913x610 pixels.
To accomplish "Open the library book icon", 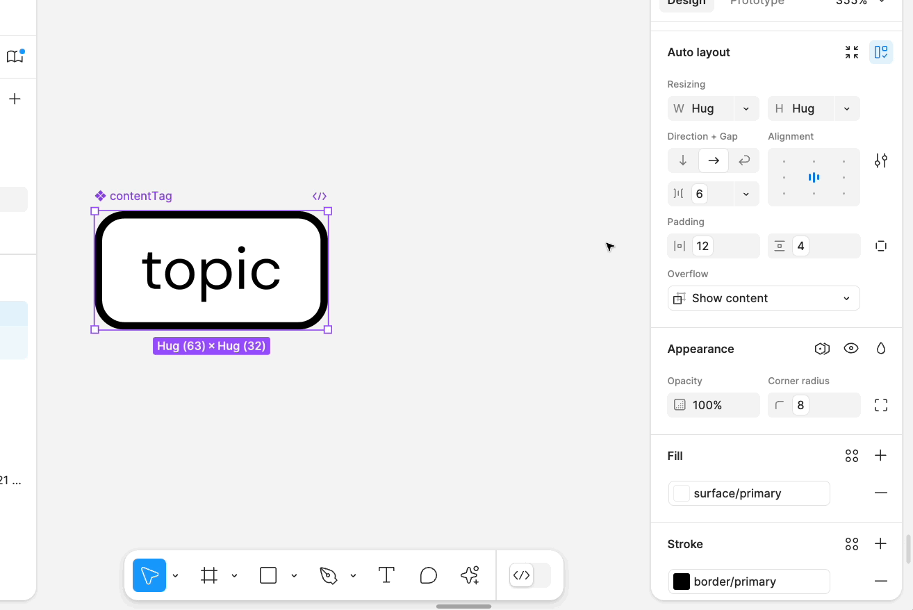I will coord(15,56).
